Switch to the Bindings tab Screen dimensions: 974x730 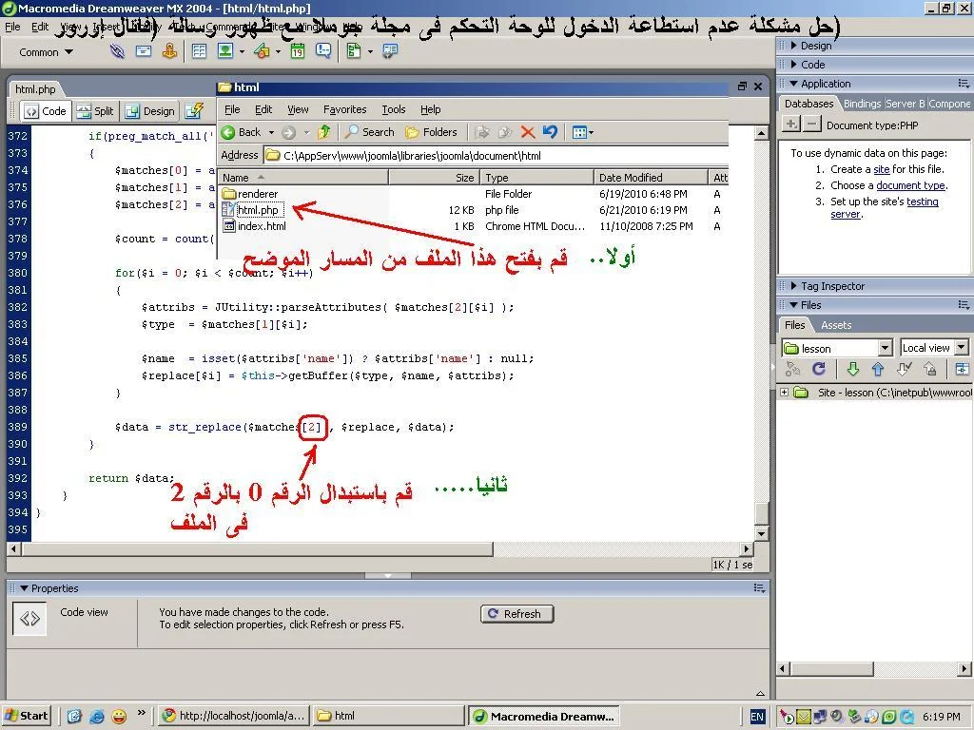coord(861,104)
